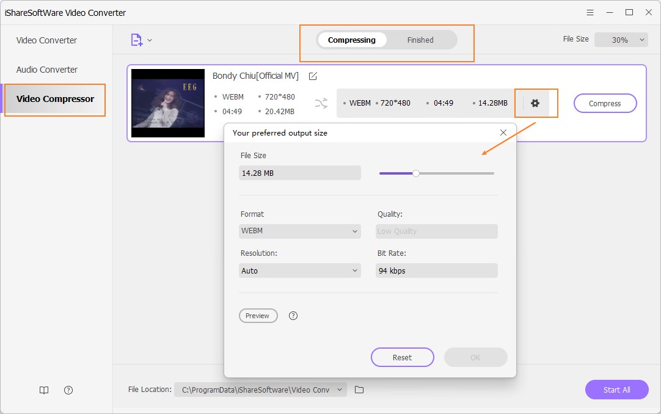Screen dimensions: 661x414
Task: Close the iShareSoftWare window
Action: (x=649, y=13)
